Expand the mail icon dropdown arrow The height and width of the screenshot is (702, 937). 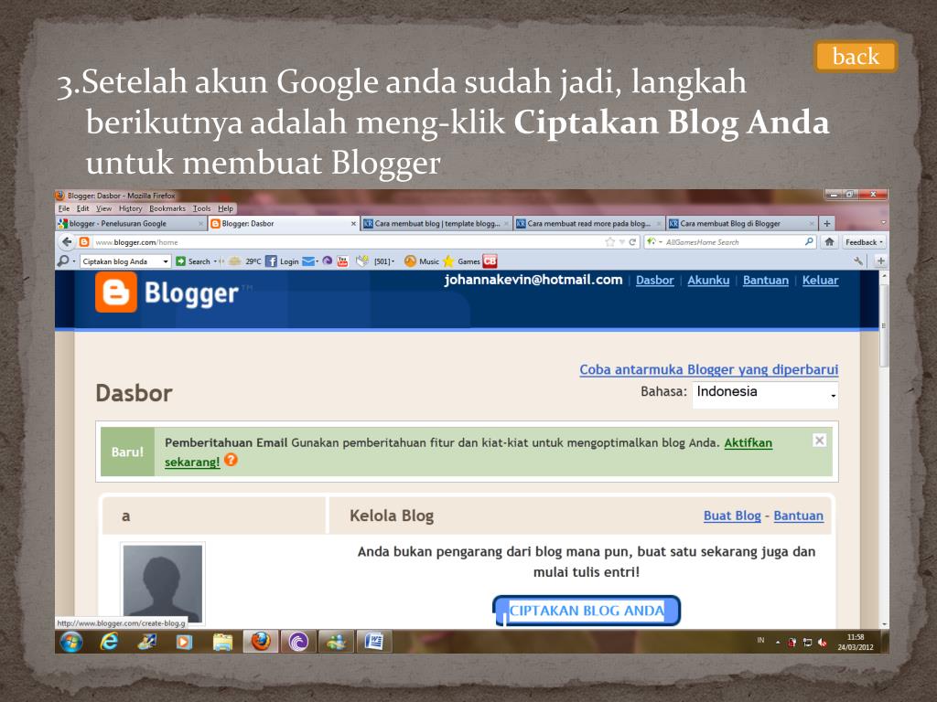tap(318, 261)
